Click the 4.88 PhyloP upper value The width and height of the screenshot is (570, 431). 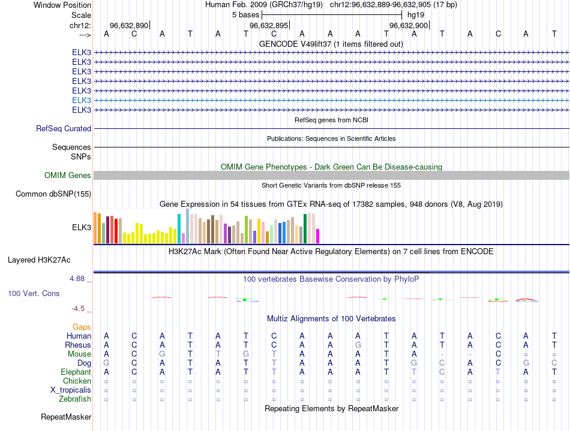pos(77,279)
